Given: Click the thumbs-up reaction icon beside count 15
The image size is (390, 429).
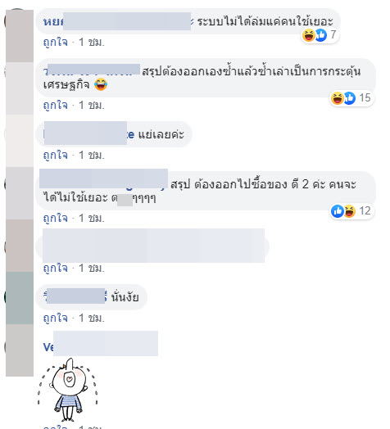Looking at the screenshot, I should (x=349, y=98).
